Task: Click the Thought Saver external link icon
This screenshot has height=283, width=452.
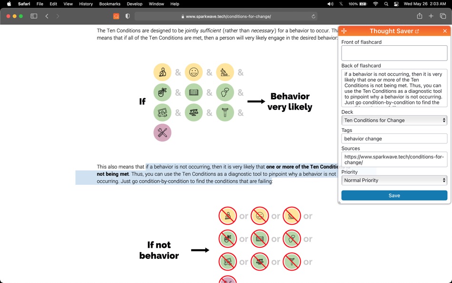Action: 419,30
